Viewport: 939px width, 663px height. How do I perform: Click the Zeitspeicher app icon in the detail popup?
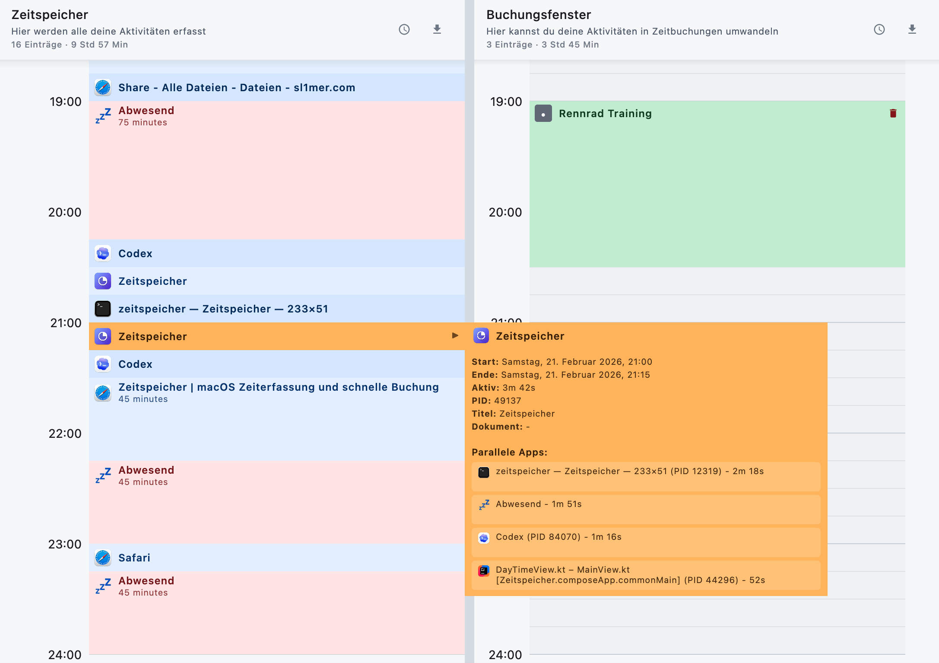click(481, 336)
